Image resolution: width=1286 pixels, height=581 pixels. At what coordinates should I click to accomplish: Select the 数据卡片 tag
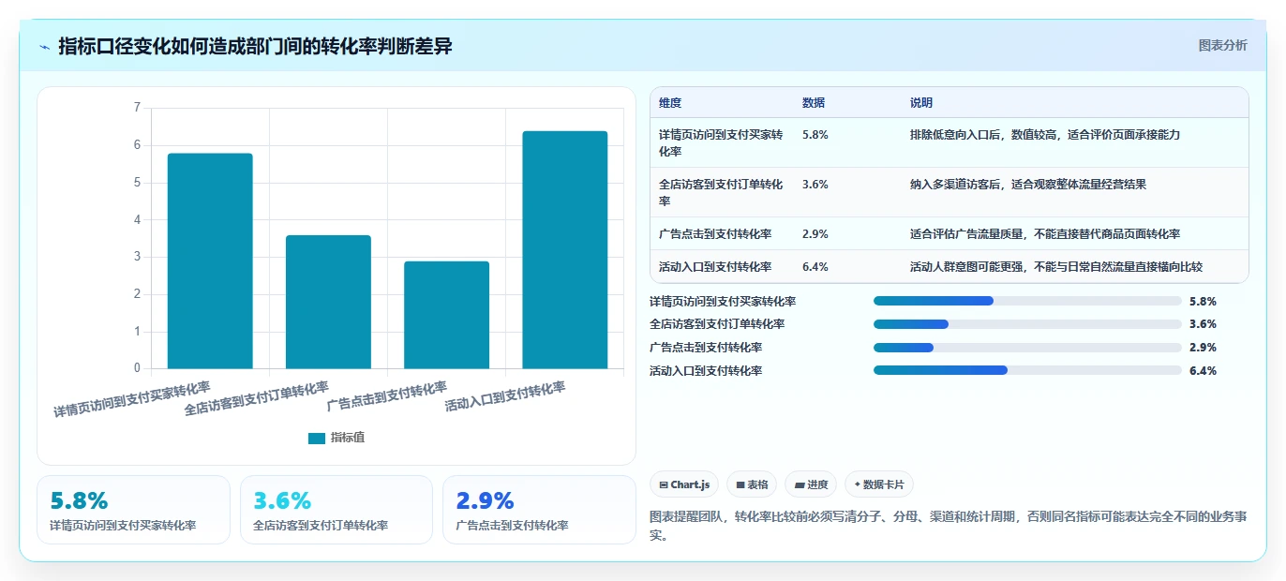point(879,484)
